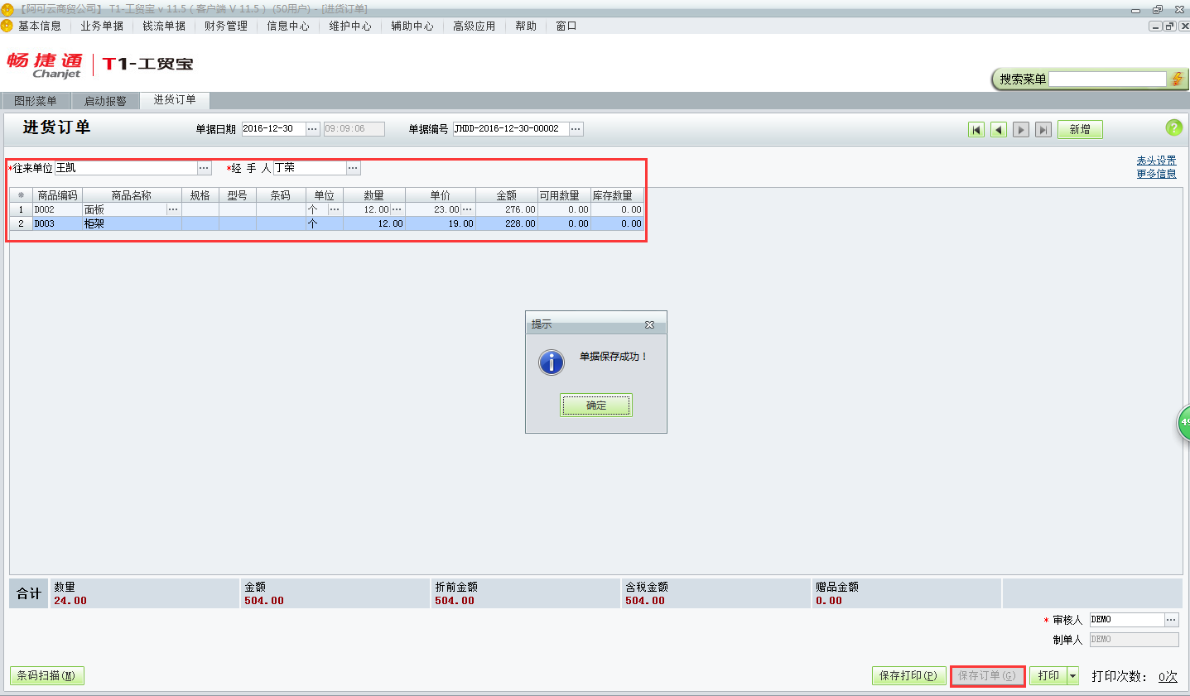The width and height of the screenshot is (1190, 696).
Task: Open lookup for 面板 commodity name
Action: point(172,209)
